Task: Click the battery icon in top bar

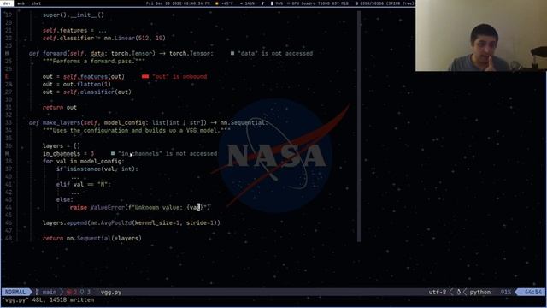Action: [272, 3]
